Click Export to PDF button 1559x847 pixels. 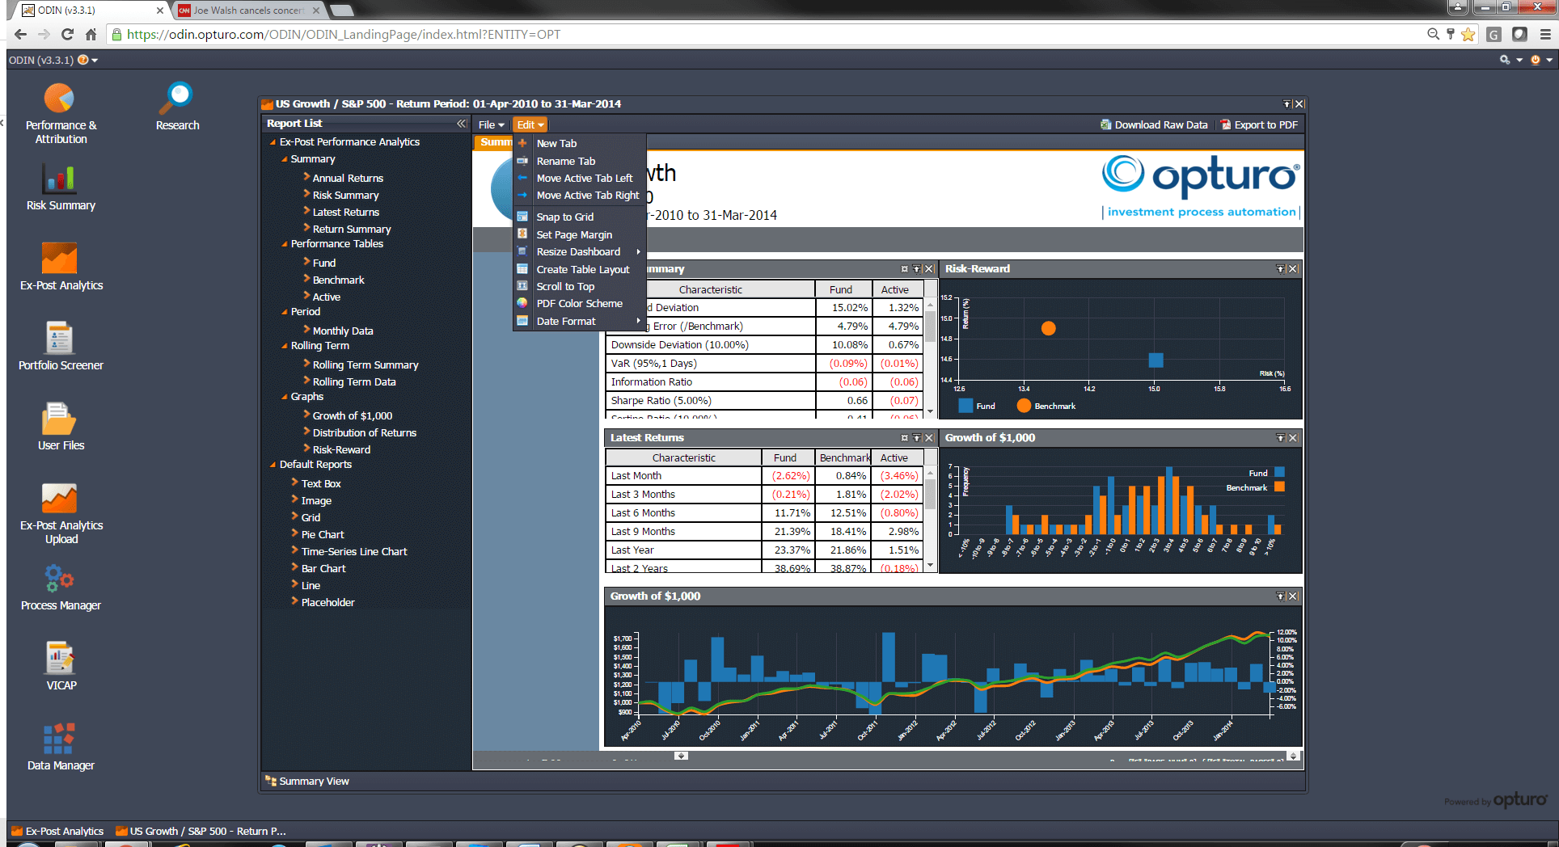click(1260, 124)
